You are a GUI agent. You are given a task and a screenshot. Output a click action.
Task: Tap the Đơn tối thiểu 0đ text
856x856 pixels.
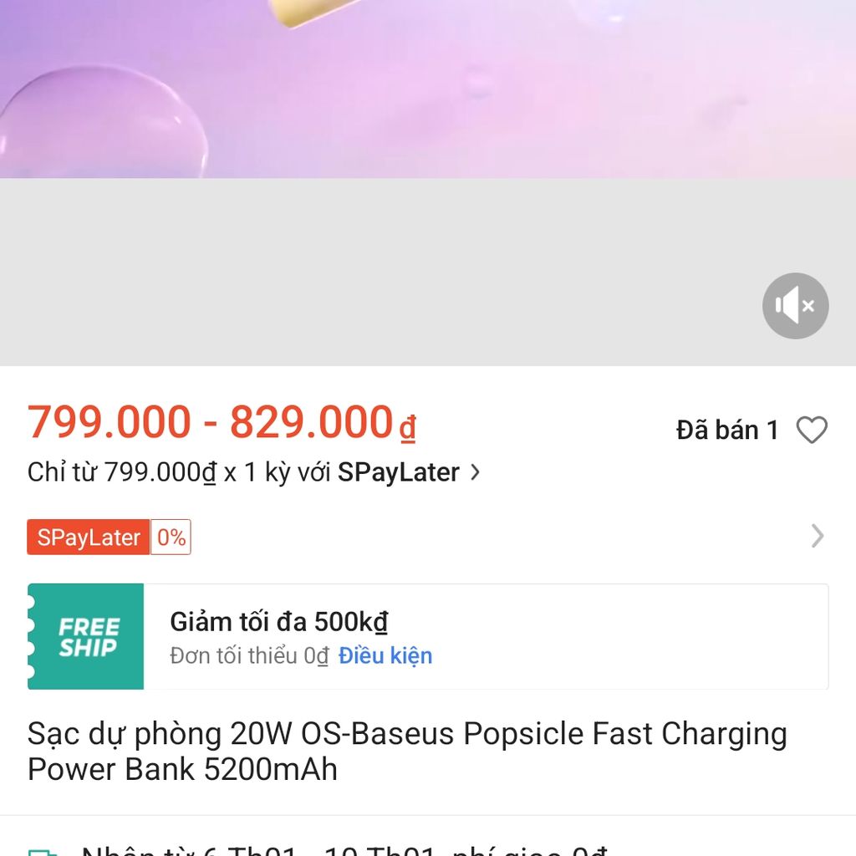(249, 655)
